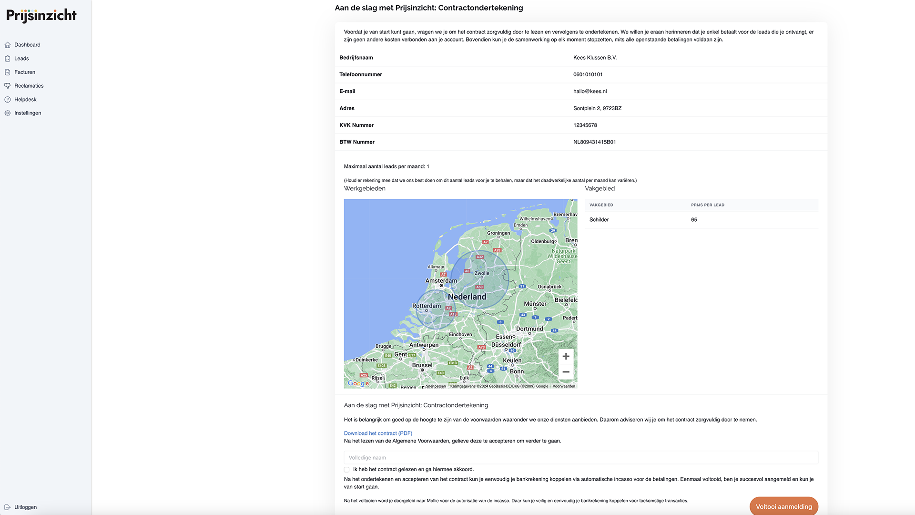Screen dimensions: 915x515
Task: Click the Helpdesk question mark icon
Action: (x=8, y=100)
